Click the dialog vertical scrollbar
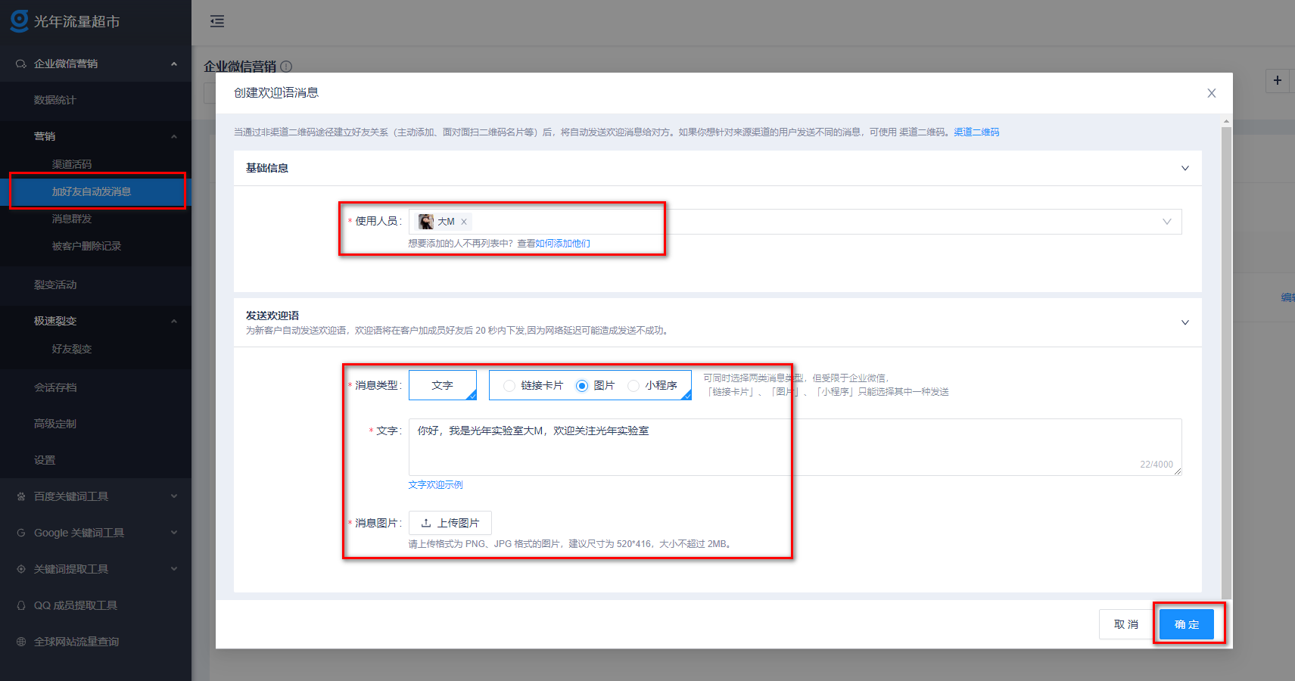This screenshot has width=1295, height=681. pos(1226,362)
